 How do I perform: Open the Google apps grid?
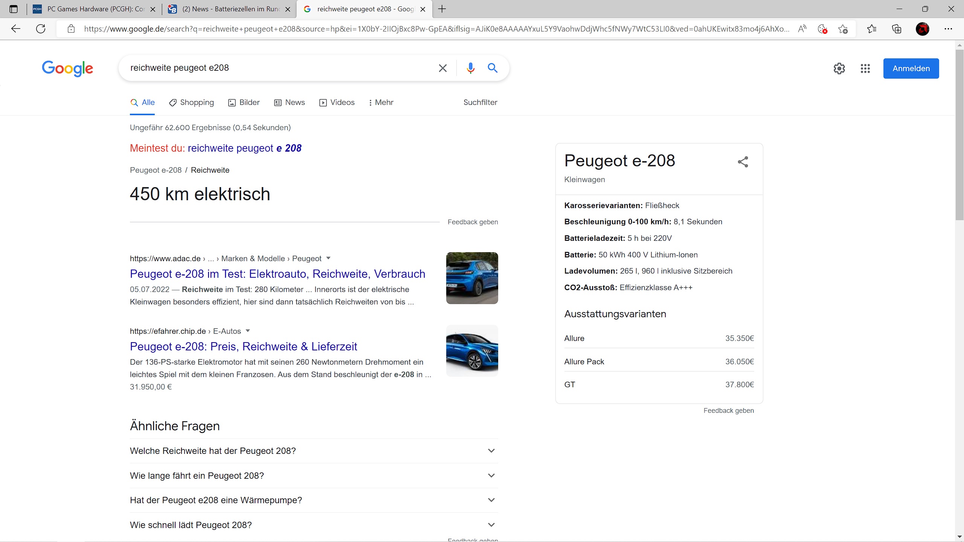point(865,69)
